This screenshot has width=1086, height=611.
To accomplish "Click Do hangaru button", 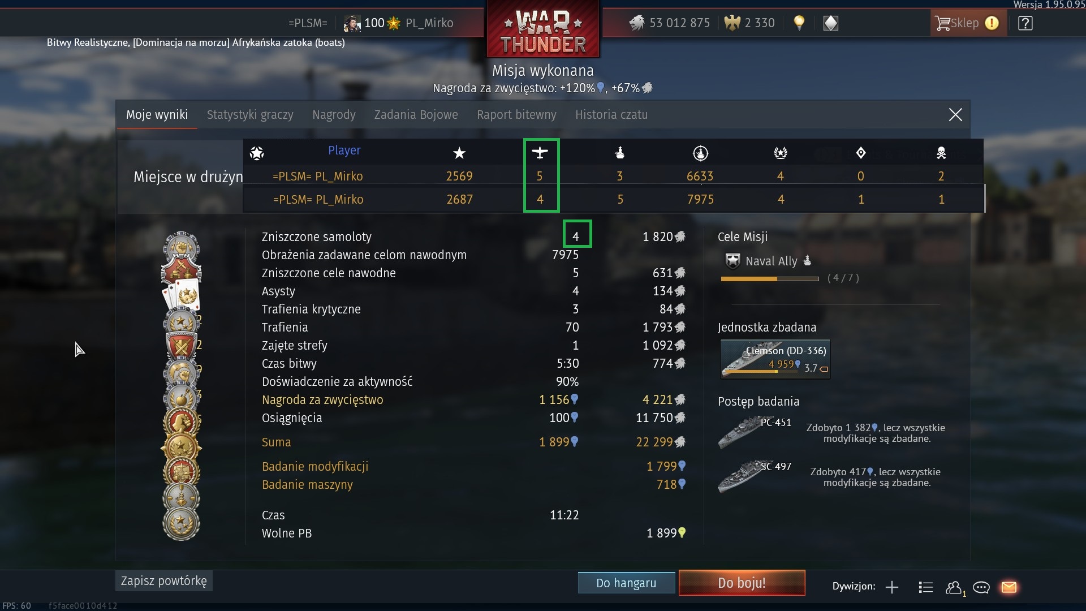I will (626, 583).
